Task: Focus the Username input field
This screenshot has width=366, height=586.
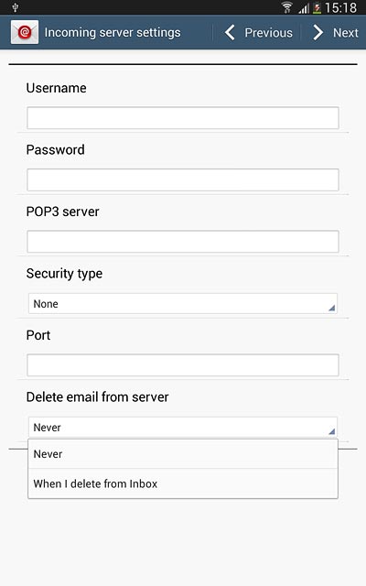Action: coord(183,118)
